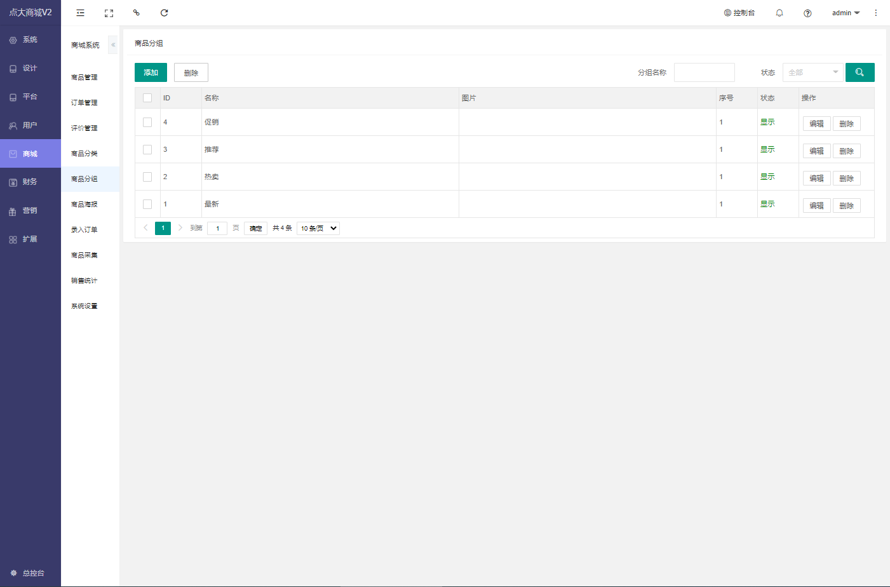Viewport: 890px width, 587px height.
Task: Click 编辑 for the 推荐 group
Action: [816, 151]
